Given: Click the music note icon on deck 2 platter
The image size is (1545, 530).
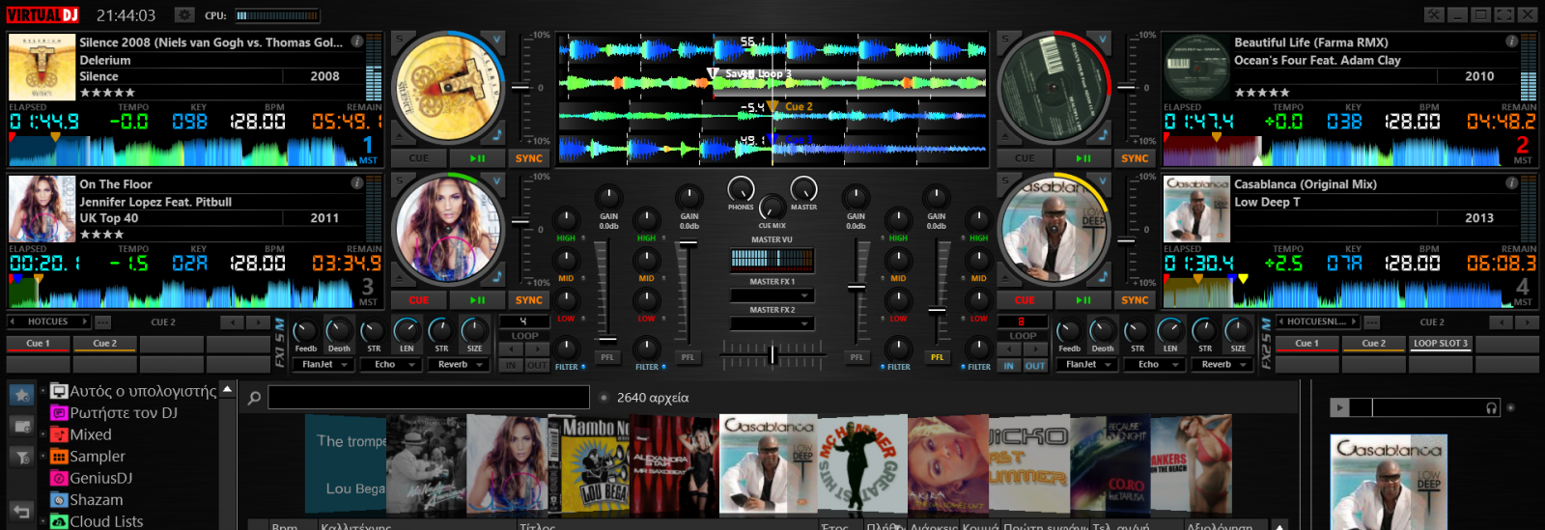Looking at the screenshot, I should [1104, 134].
